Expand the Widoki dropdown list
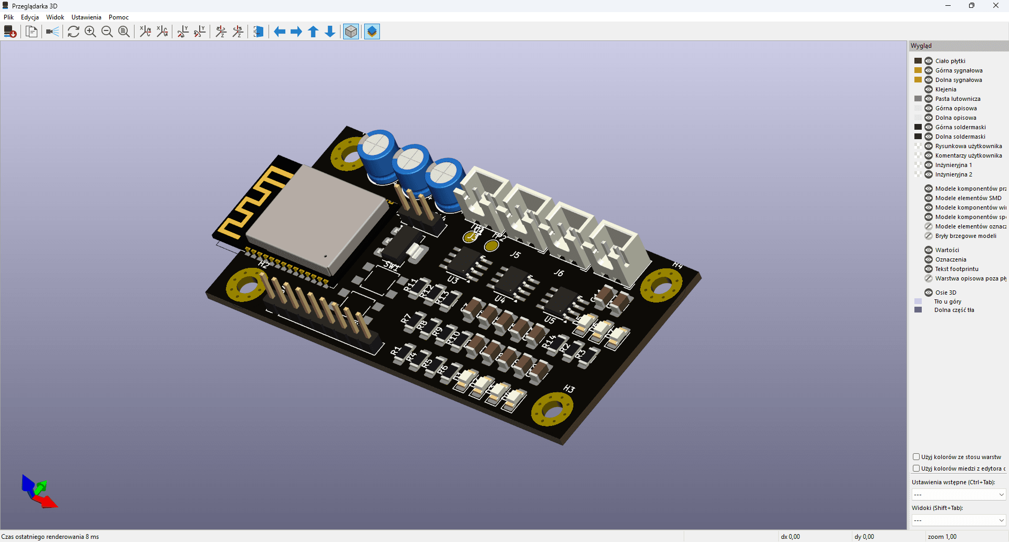 point(959,520)
